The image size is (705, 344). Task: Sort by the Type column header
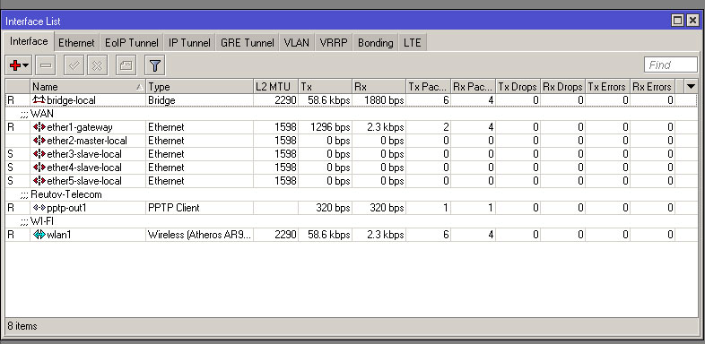[200, 86]
